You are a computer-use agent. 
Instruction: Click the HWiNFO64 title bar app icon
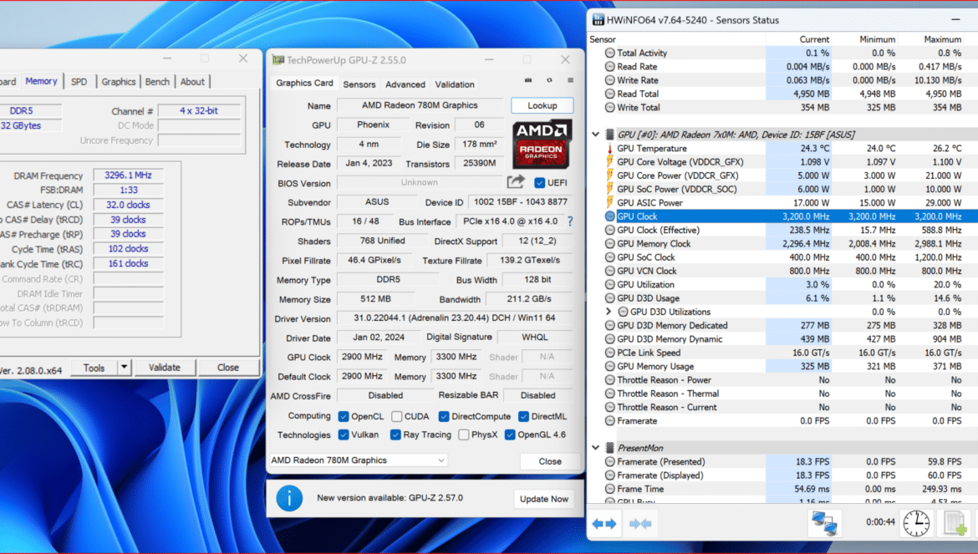pos(598,20)
